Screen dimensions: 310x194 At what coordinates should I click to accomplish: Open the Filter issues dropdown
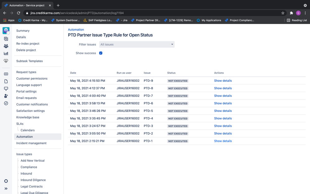pyautogui.click(x=137, y=44)
